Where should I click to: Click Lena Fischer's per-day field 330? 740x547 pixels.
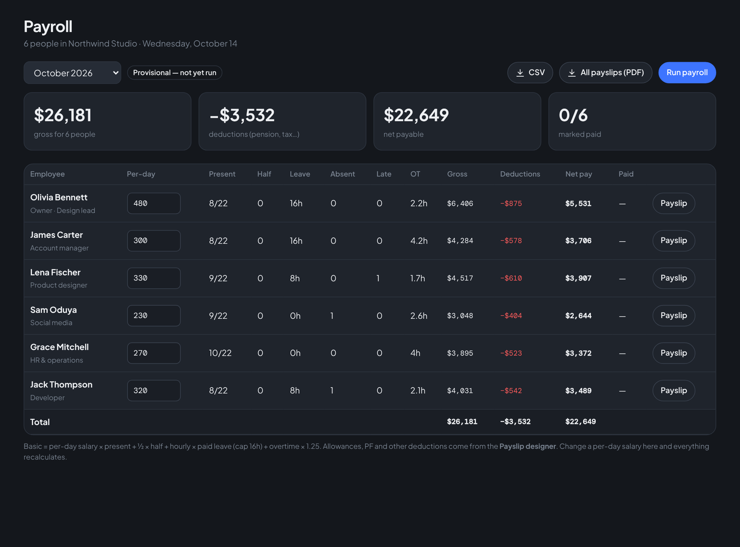click(154, 278)
